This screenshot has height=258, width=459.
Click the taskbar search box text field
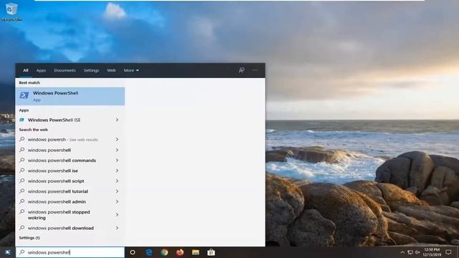coord(70,252)
